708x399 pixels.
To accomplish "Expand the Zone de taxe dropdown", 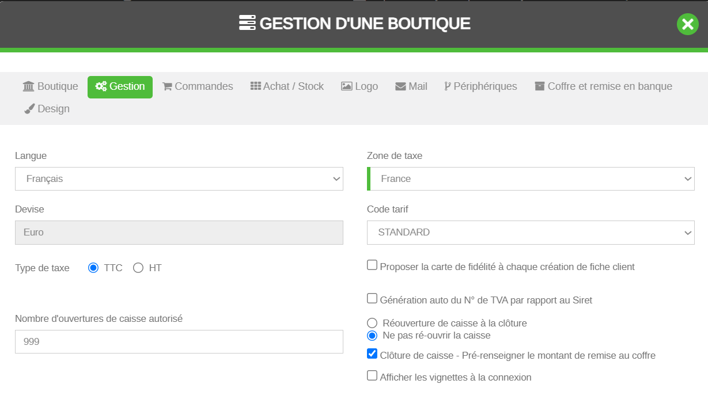I will point(531,179).
